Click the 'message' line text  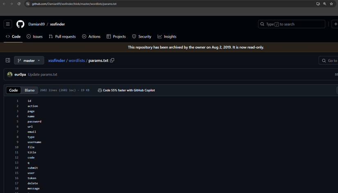[x=34, y=189]
